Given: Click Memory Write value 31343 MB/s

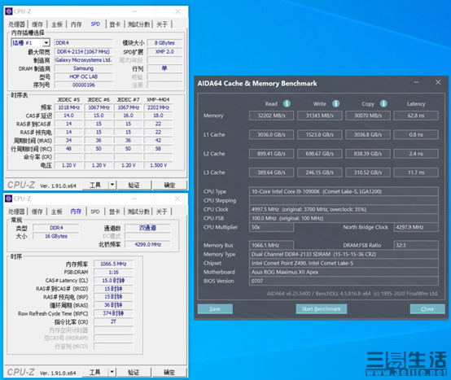Looking at the screenshot, I should (x=320, y=116).
